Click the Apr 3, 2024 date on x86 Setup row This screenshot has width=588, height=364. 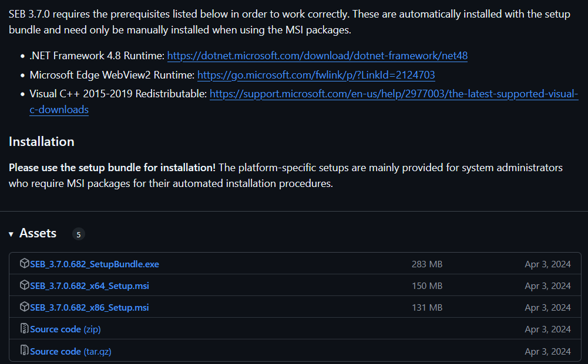click(548, 308)
